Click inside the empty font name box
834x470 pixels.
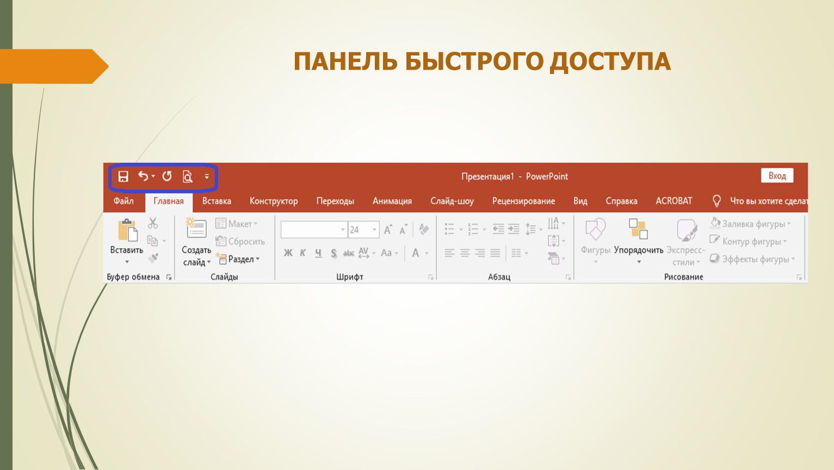tap(310, 230)
